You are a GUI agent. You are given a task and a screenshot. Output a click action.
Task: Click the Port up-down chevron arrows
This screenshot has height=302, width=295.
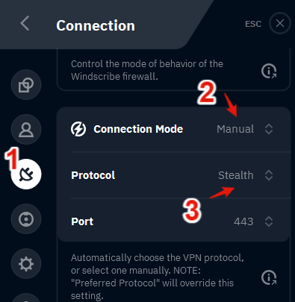point(269,221)
